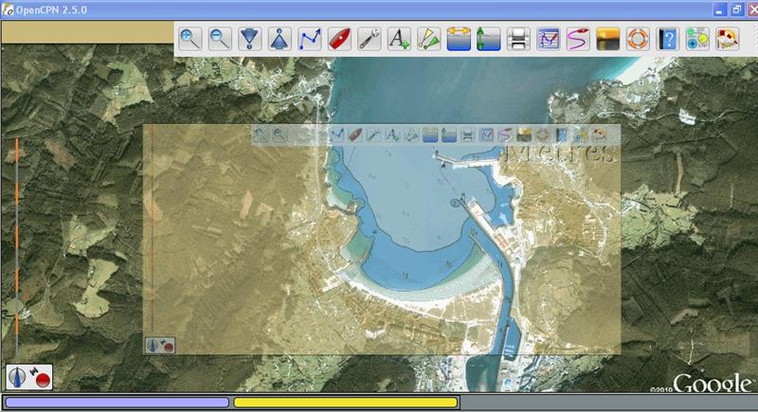The height and width of the screenshot is (412, 758).
Task: Toggle auto follow with red boat icon
Action: click(x=339, y=39)
